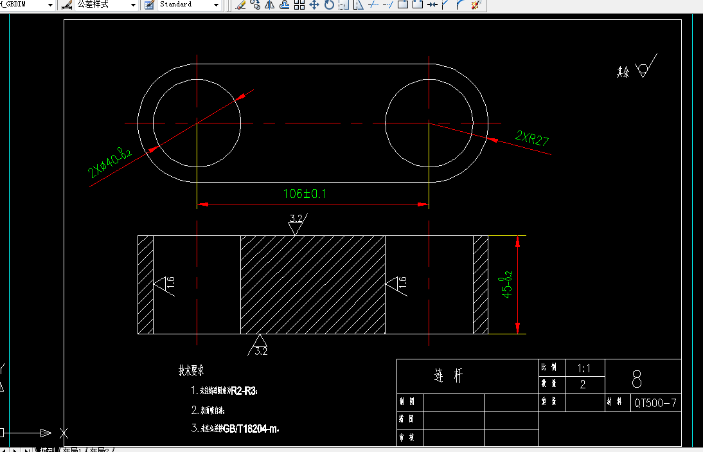Open the 公差样式 dimension style dropdown
703x452 pixels.
point(133,5)
